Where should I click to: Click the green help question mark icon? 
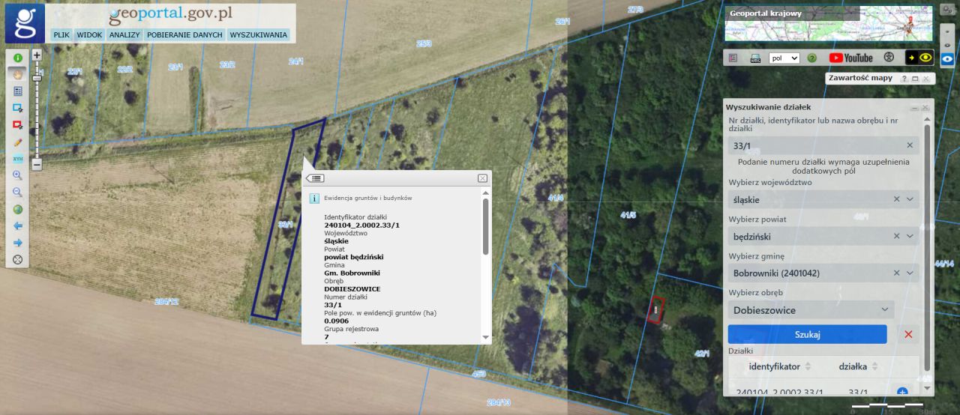tap(811, 58)
